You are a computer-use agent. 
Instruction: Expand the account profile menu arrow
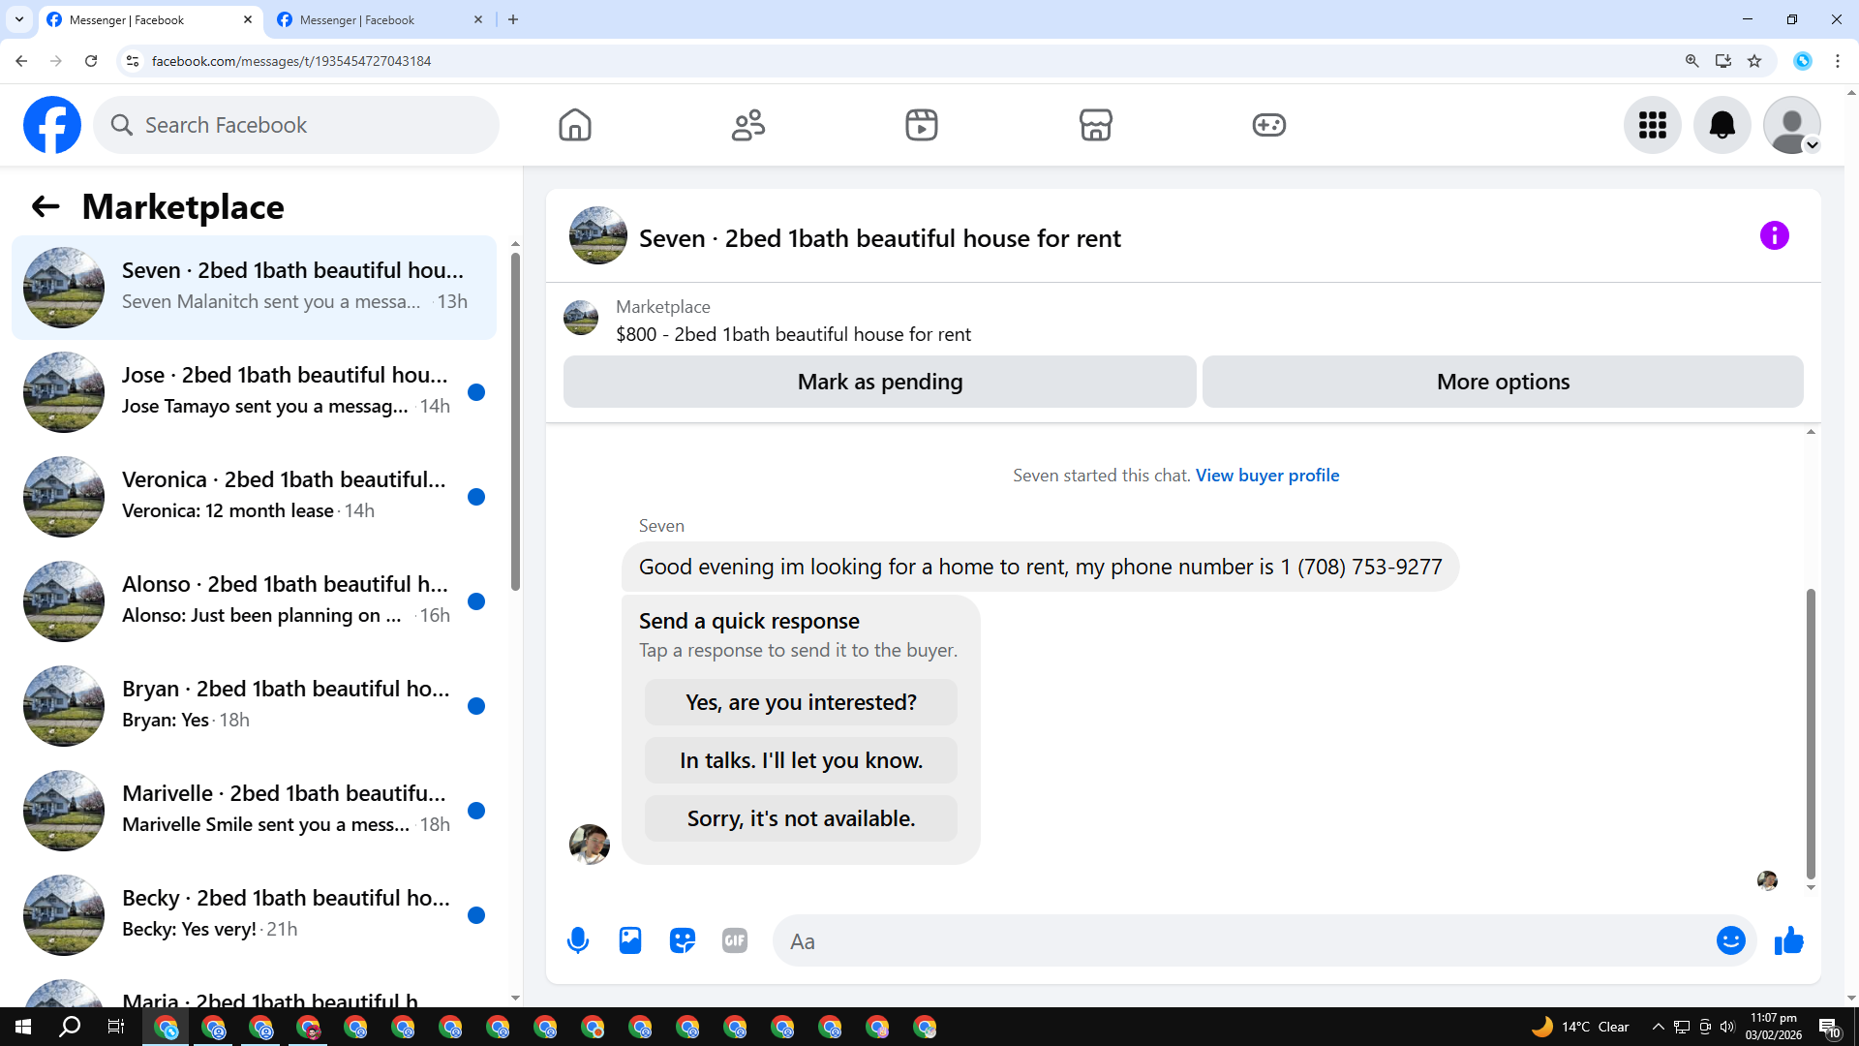pyautogui.click(x=1813, y=145)
